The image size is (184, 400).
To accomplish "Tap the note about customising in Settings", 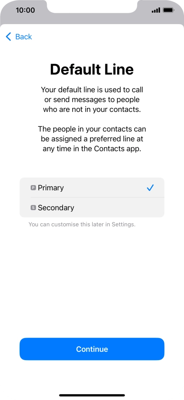I will pos(82,225).
